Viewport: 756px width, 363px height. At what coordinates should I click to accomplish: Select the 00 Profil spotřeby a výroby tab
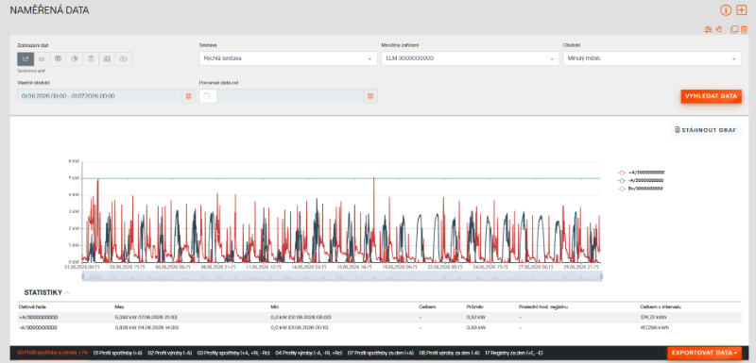click(x=53, y=353)
